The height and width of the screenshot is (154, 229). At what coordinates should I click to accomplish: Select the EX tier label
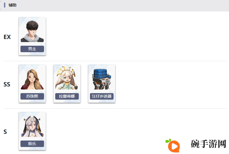pyautogui.click(x=7, y=37)
